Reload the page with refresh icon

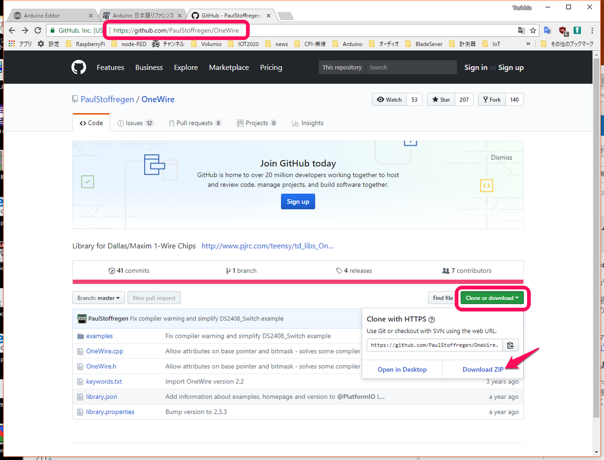[x=38, y=30]
